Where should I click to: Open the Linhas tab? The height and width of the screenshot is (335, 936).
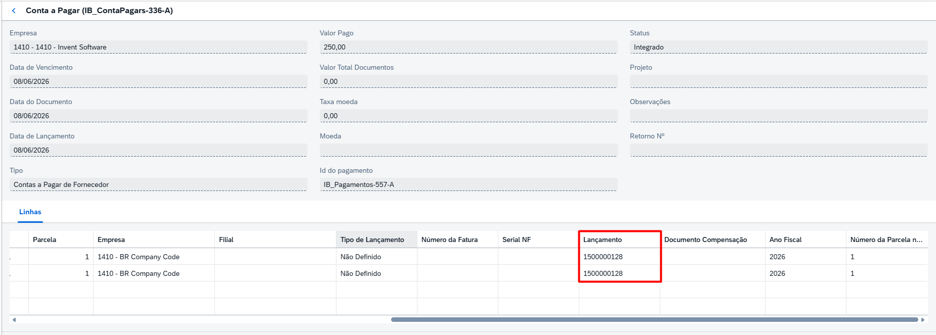pyautogui.click(x=30, y=212)
